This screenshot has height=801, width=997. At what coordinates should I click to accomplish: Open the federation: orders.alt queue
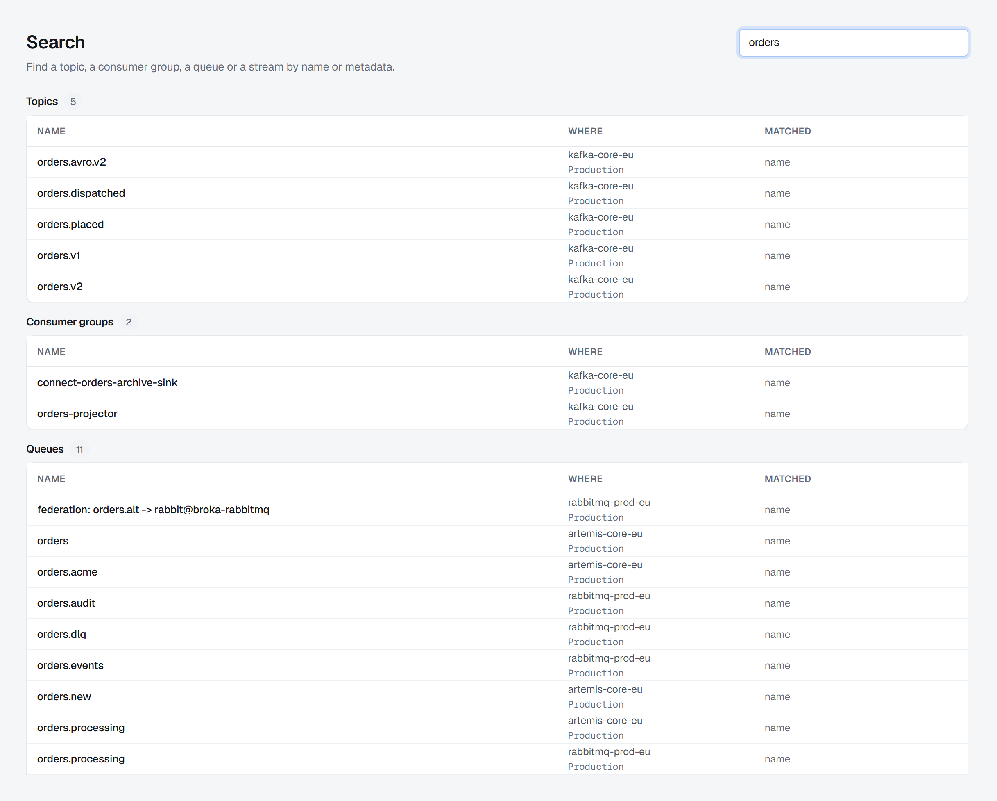(497, 510)
